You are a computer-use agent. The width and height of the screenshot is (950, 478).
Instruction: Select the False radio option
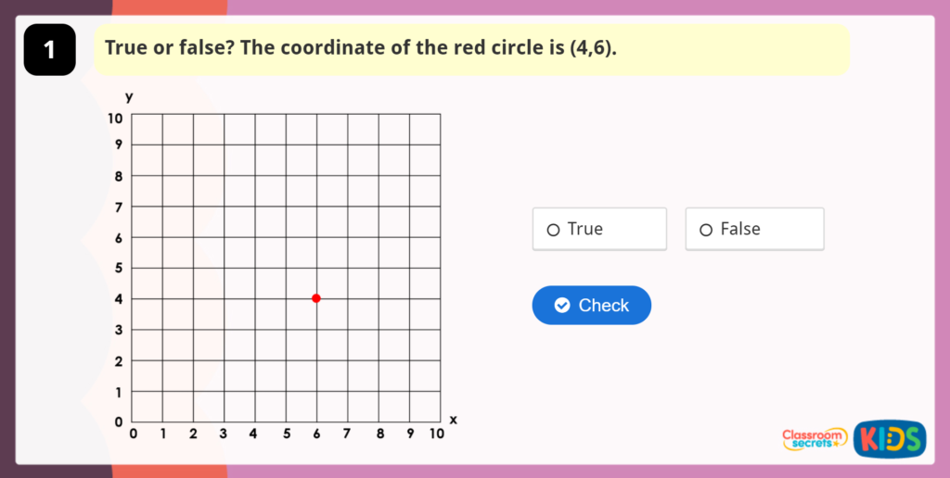click(x=706, y=230)
